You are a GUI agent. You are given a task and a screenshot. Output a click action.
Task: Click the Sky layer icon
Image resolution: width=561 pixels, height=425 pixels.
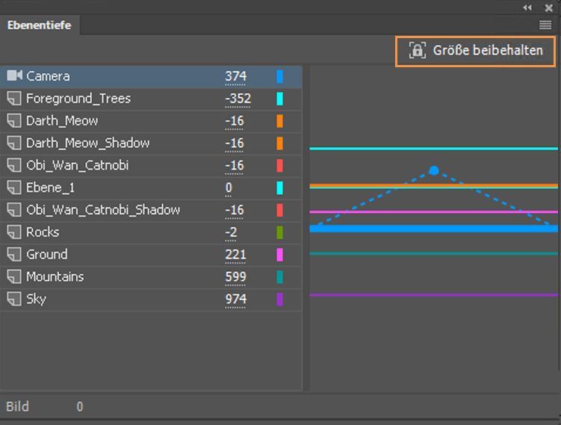click(14, 300)
